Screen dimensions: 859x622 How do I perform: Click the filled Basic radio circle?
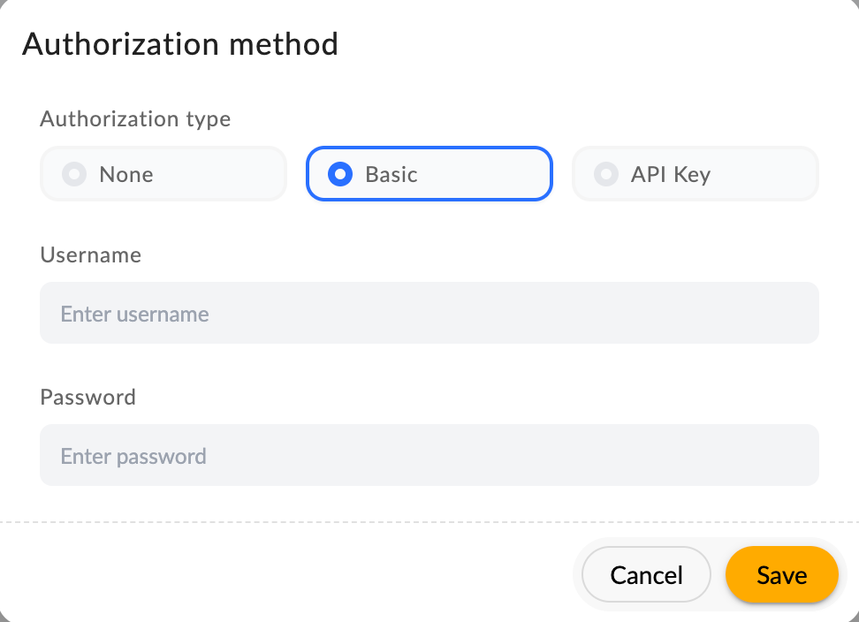coord(340,173)
